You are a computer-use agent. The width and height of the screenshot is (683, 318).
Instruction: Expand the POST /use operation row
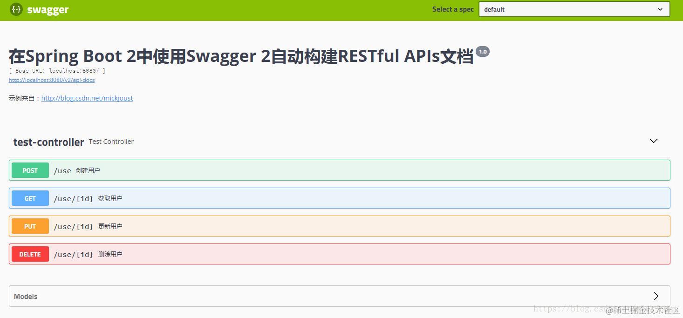point(340,170)
